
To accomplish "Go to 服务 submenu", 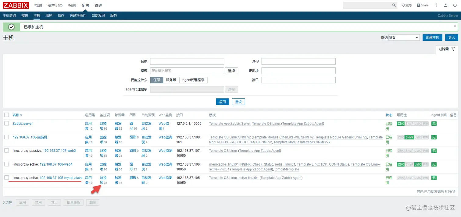I will coord(113,16).
